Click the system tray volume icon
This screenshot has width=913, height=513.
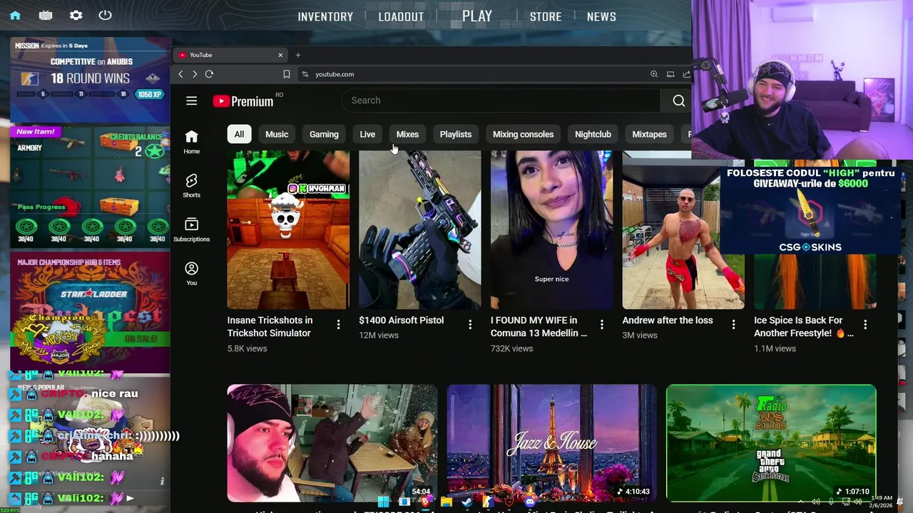857,502
